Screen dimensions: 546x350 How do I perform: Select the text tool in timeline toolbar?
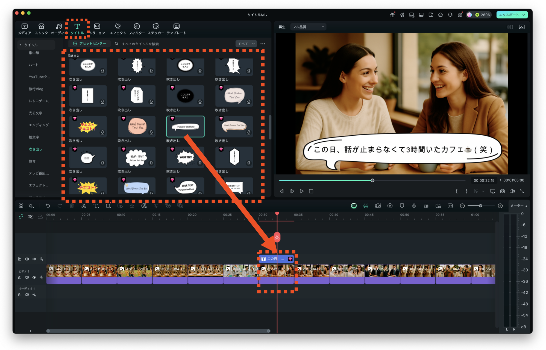point(96,206)
